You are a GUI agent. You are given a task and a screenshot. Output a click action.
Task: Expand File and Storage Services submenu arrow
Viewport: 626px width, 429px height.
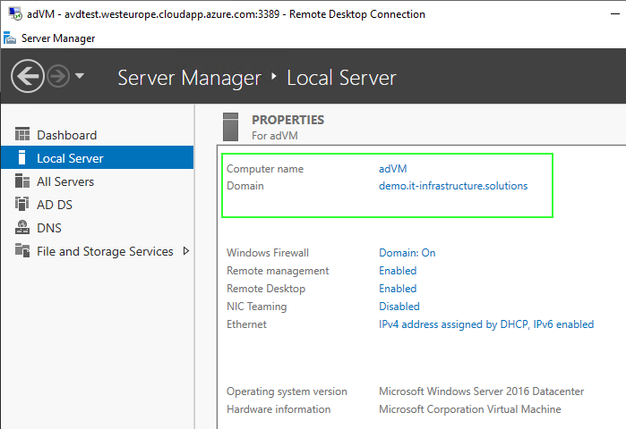point(186,251)
